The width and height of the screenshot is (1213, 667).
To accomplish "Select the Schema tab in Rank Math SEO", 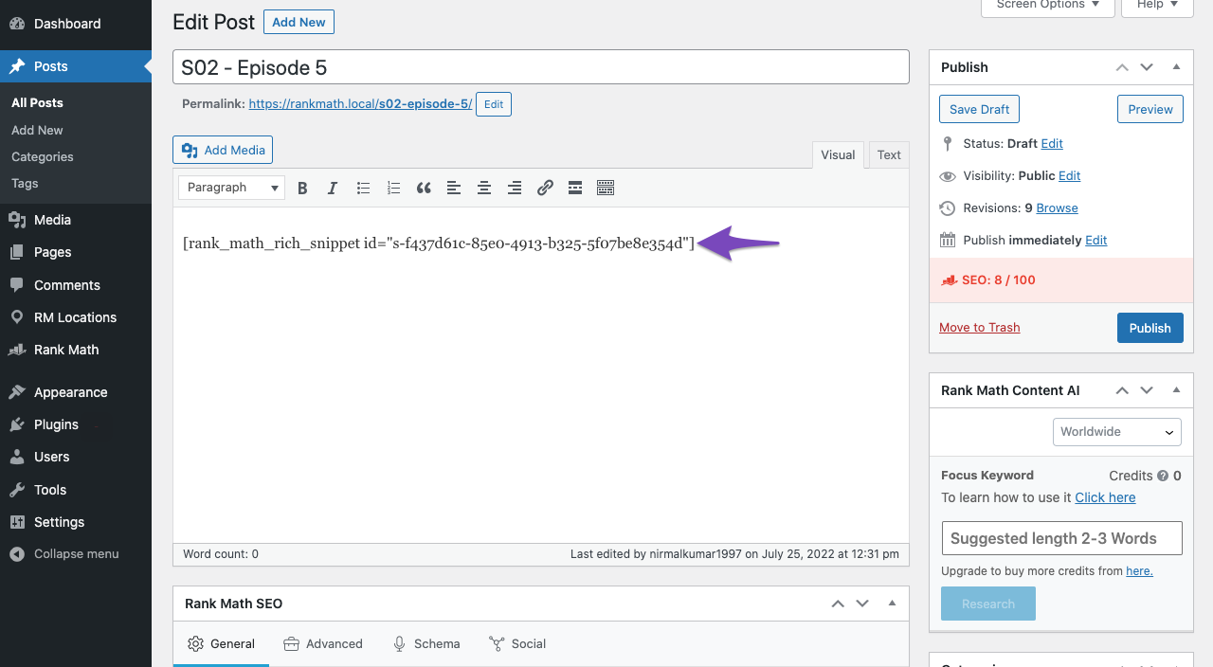I will tap(426, 644).
